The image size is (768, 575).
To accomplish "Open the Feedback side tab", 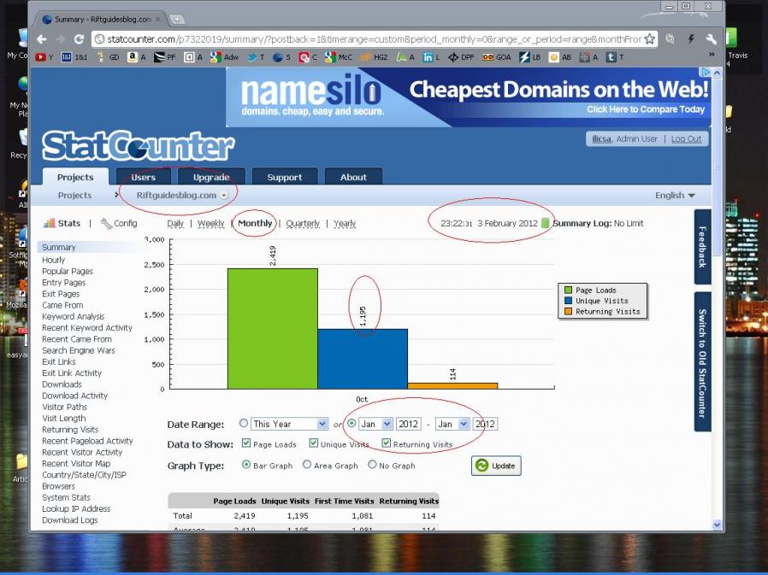I will pyautogui.click(x=702, y=247).
